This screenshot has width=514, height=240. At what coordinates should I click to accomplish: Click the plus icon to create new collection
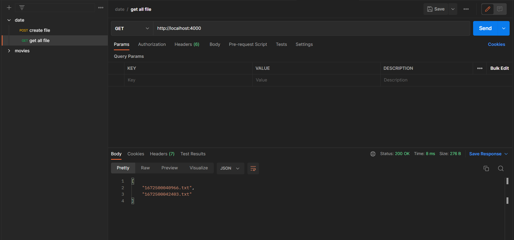click(x=9, y=8)
